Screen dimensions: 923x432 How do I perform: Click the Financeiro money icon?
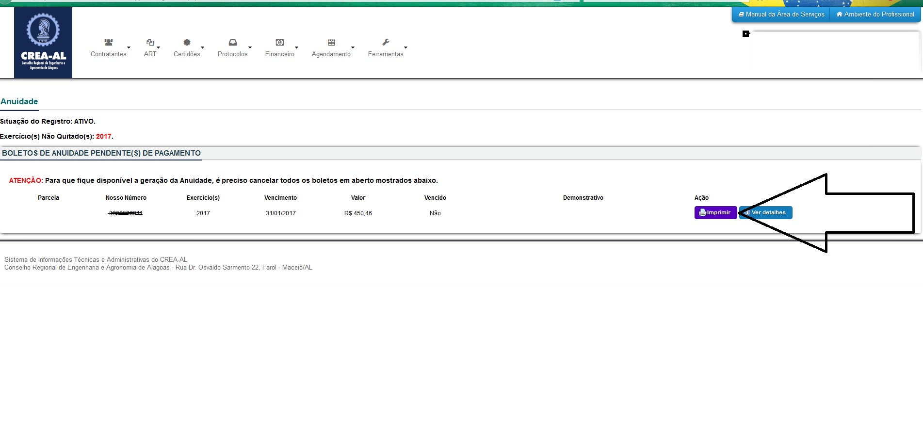(x=280, y=42)
